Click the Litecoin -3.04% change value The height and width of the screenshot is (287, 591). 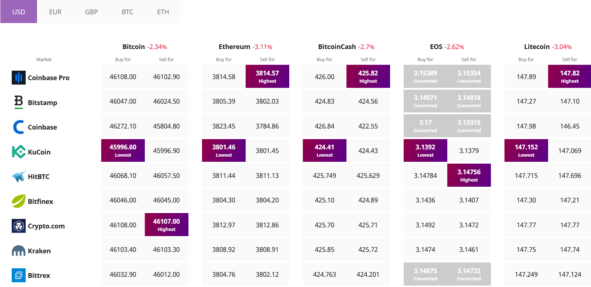coord(562,47)
